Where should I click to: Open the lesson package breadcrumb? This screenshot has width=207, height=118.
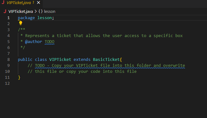[x=49, y=12]
